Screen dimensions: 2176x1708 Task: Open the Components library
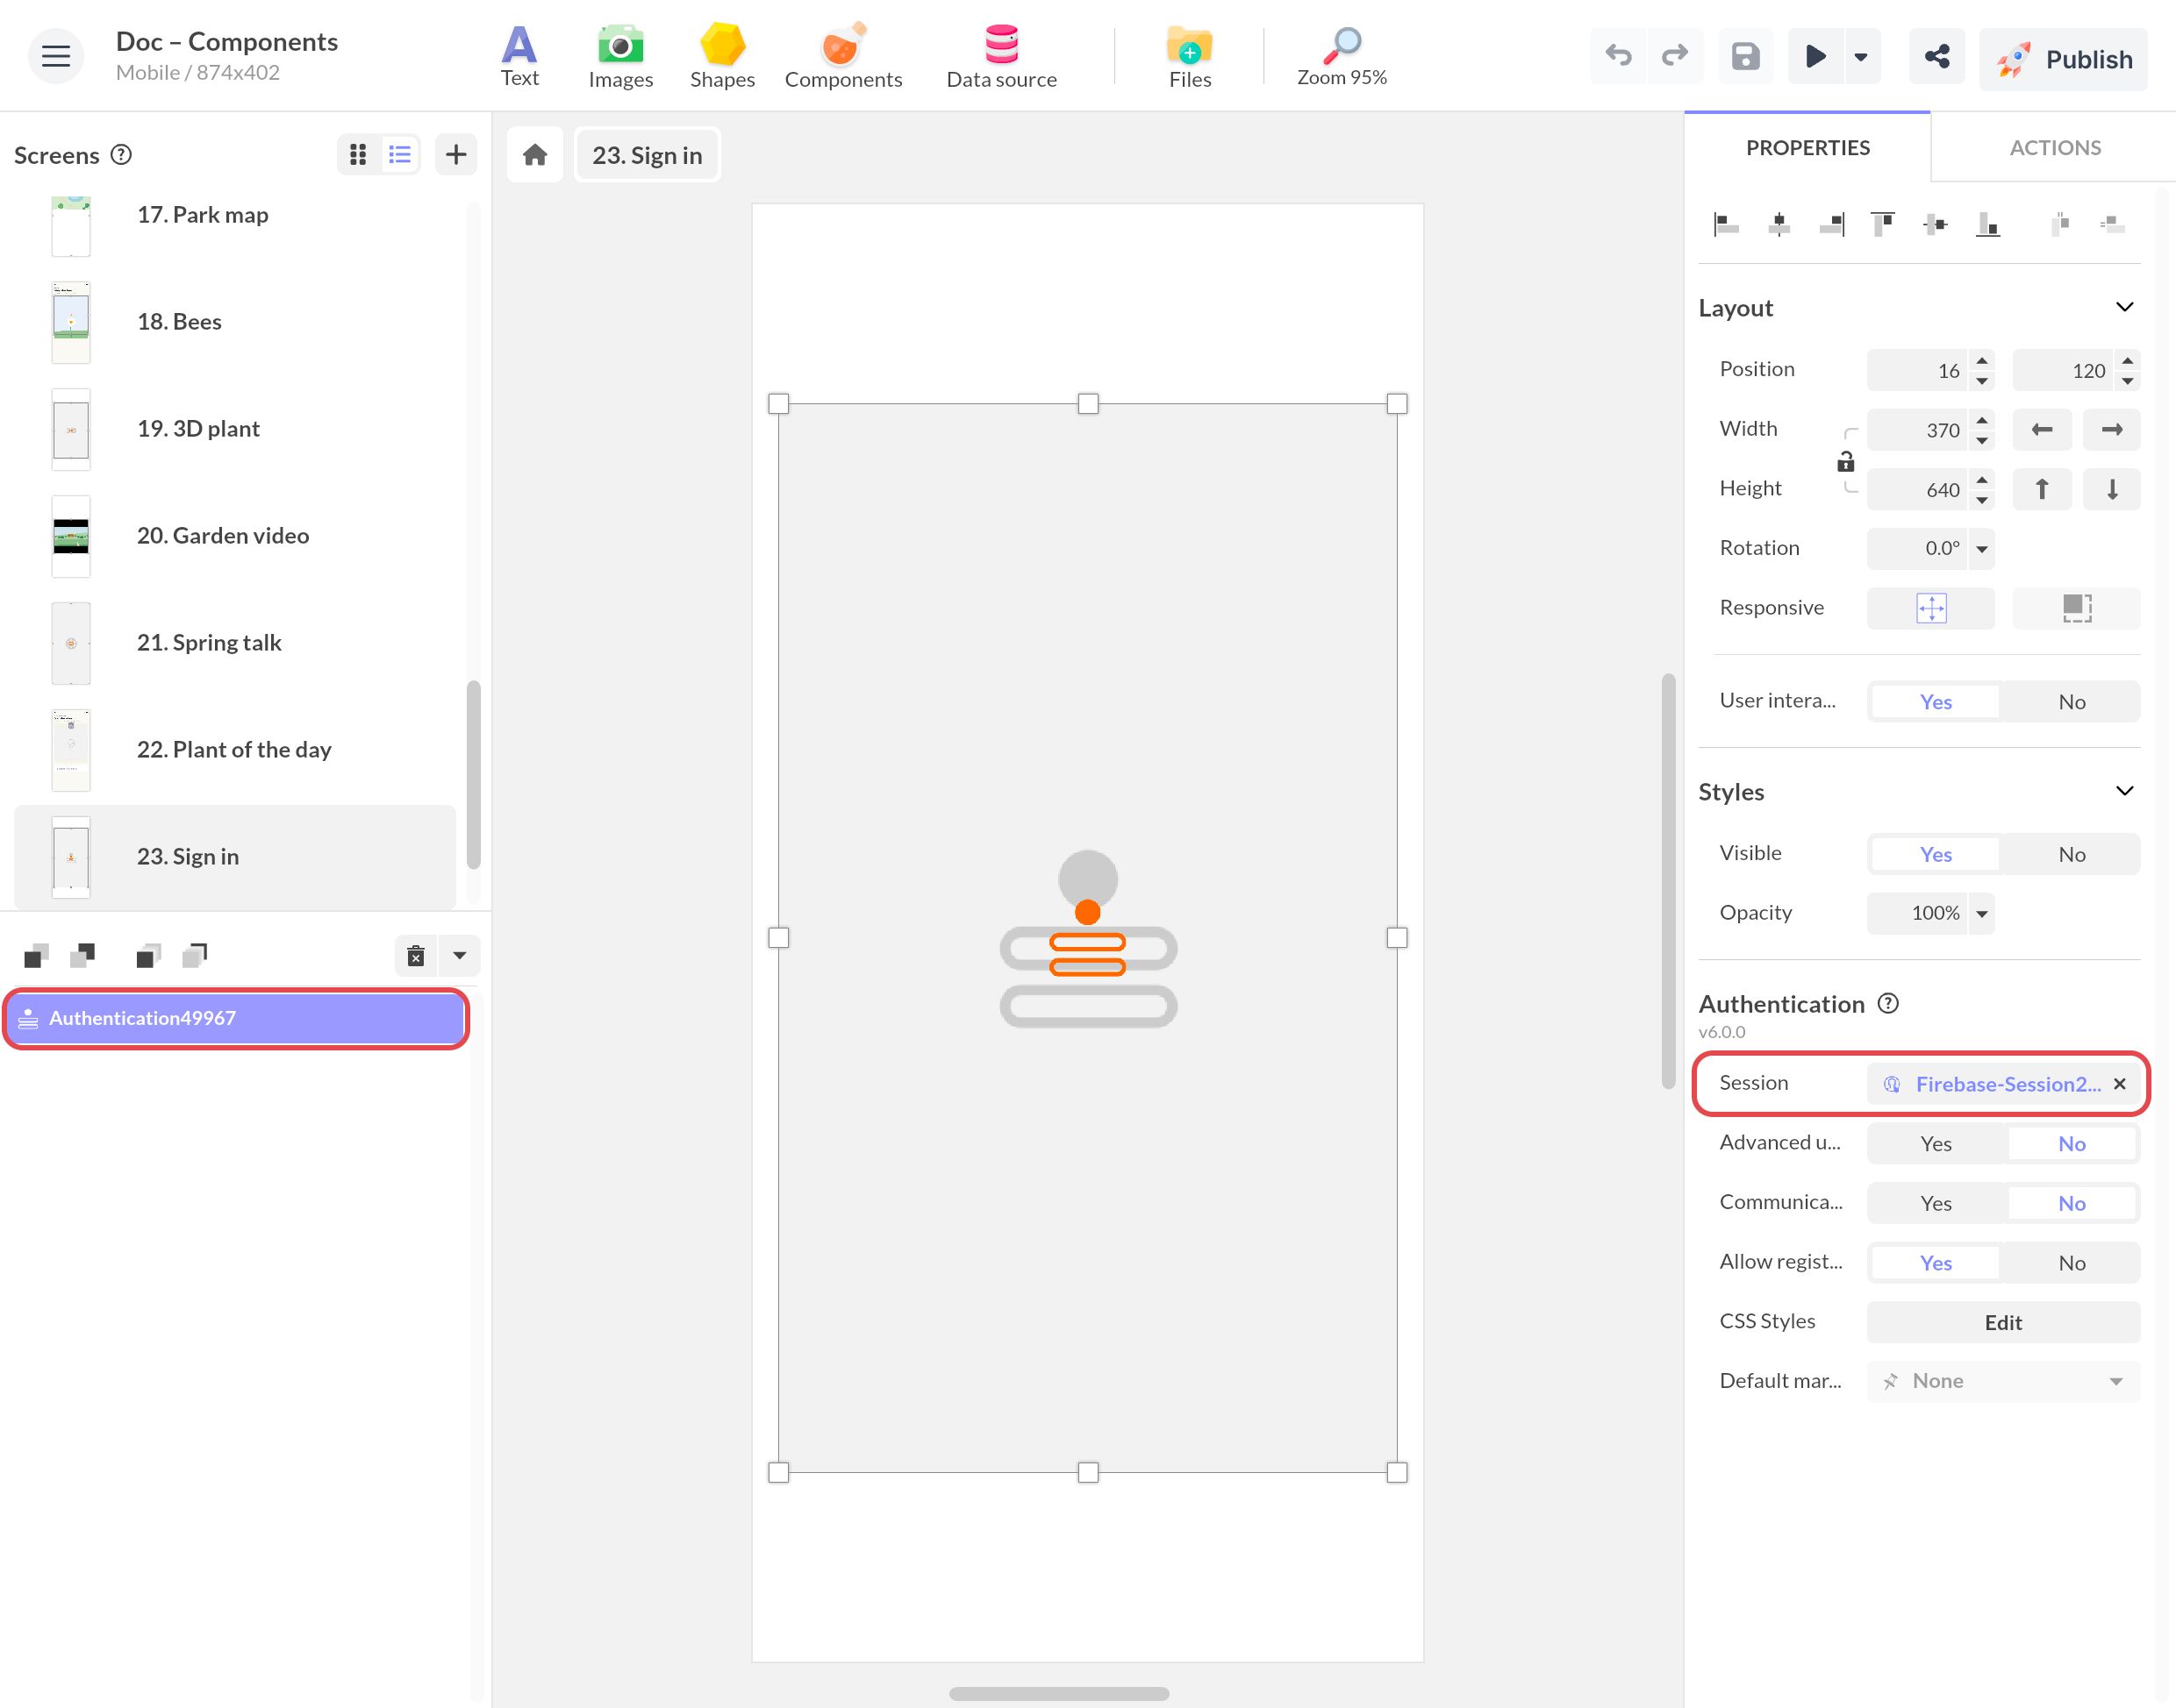tap(842, 57)
